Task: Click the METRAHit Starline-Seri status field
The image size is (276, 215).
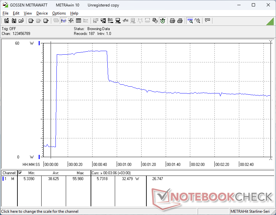Action: [250, 211]
